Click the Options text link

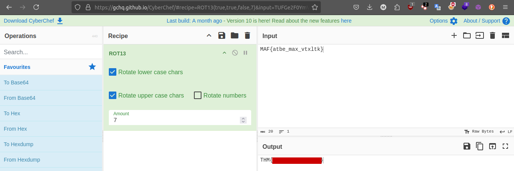click(439, 21)
